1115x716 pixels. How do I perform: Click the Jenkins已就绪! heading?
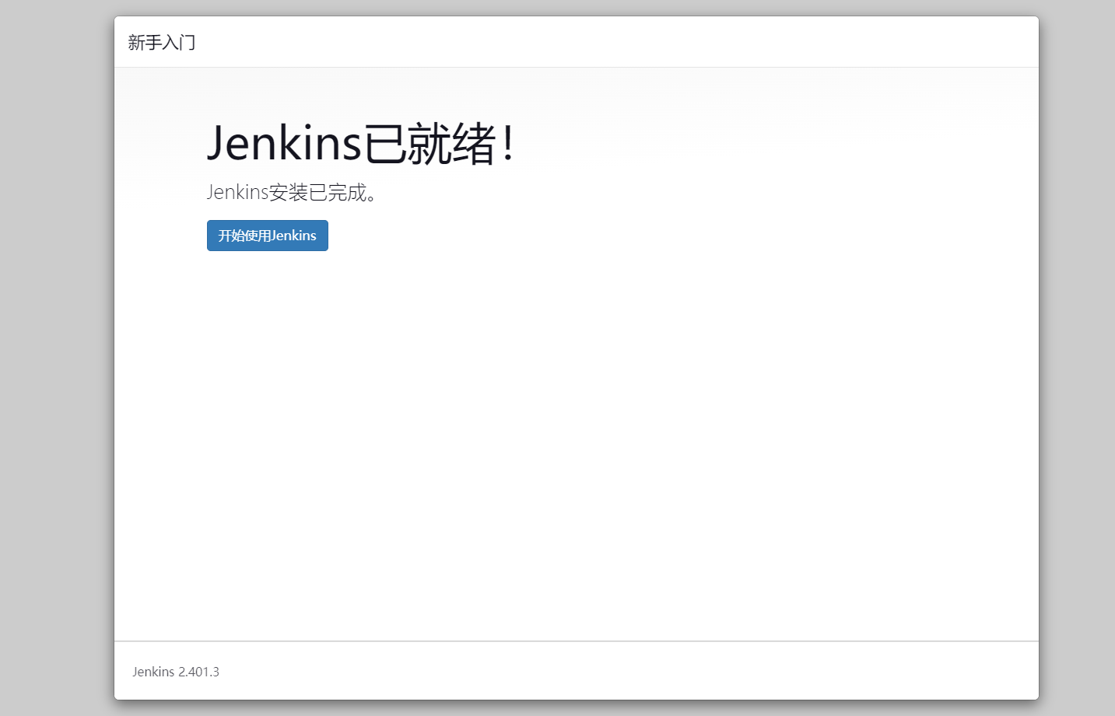pyautogui.click(x=361, y=143)
